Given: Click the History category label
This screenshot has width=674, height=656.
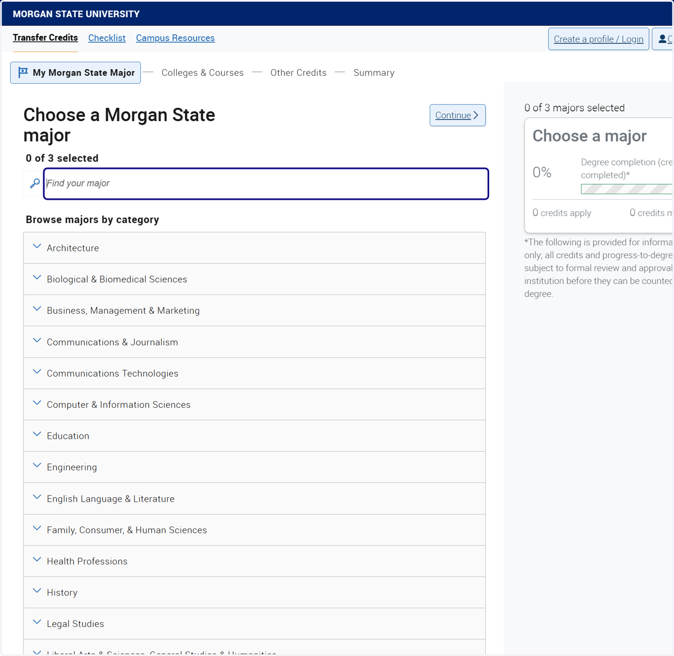Looking at the screenshot, I should [62, 593].
